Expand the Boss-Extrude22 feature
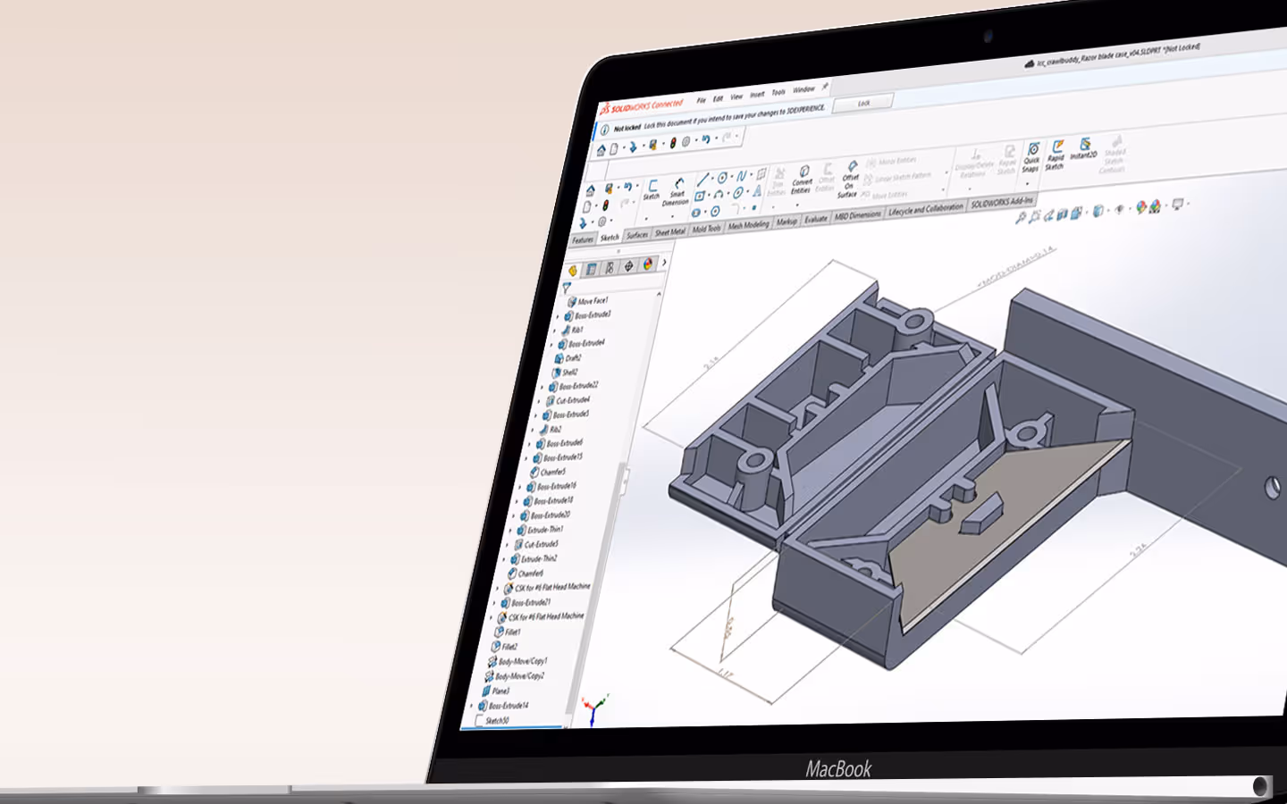 pyautogui.click(x=543, y=388)
